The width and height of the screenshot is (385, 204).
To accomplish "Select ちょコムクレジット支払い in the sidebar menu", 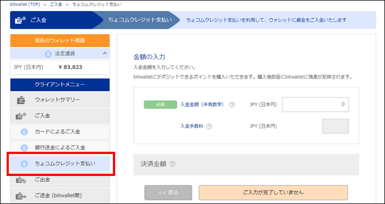I will [60, 163].
